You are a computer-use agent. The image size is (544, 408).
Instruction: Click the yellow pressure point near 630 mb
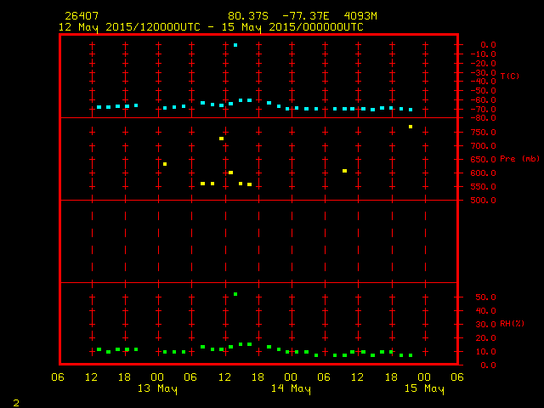coord(165,164)
